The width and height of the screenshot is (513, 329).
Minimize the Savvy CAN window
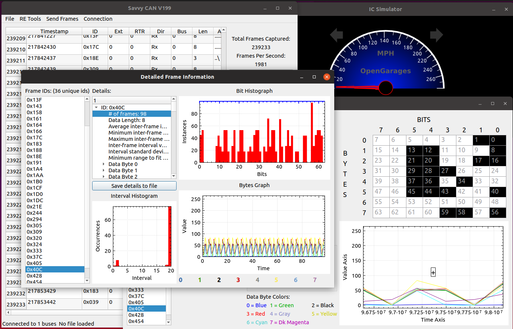point(265,8)
